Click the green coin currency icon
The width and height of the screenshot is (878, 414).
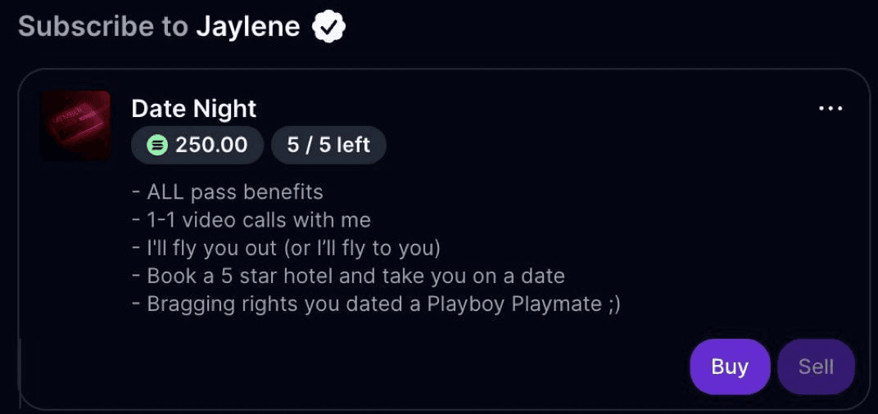(157, 146)
